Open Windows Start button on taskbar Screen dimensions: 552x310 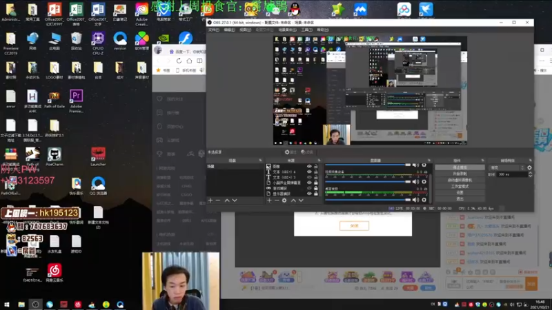(x=6, y=304)
